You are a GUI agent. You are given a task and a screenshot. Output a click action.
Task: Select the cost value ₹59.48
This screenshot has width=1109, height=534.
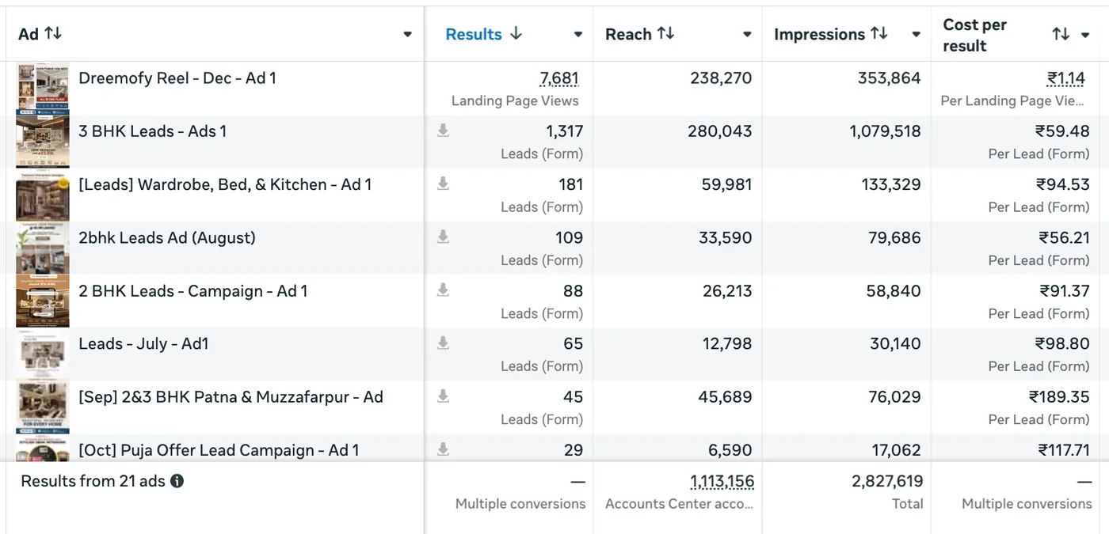point(1062,131)
